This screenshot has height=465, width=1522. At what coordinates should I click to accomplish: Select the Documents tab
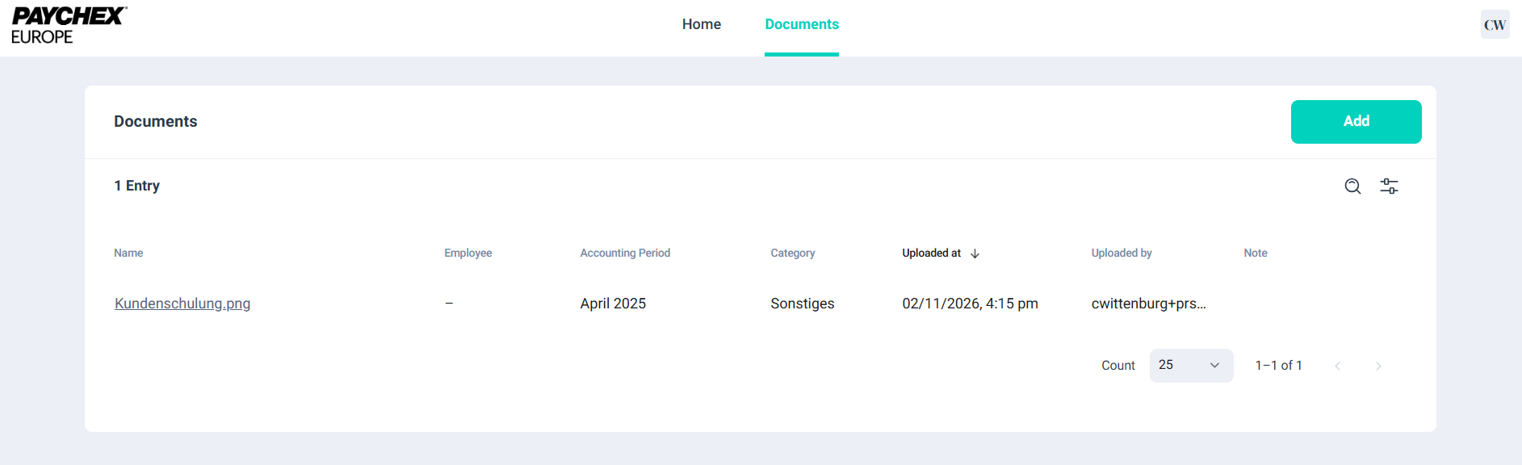pyautogui.click(x=802, y=24)
